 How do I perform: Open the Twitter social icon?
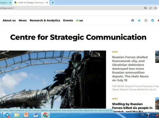coord(139,20)
